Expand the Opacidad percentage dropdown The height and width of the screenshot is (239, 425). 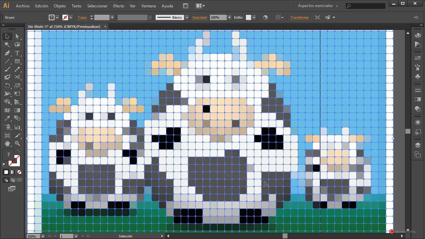229,17
